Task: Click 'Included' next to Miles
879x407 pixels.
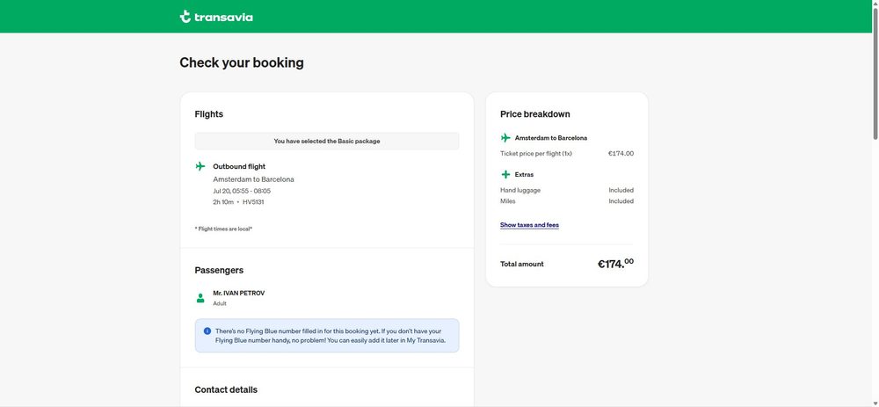Action: tap(621, 200)
